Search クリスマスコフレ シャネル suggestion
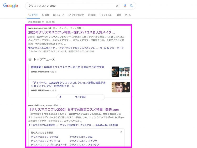Viewport: 197px width, 148px height. [x=45, y=137]
